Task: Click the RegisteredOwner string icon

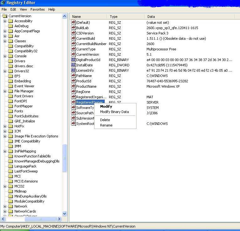Action: (73, 102)
